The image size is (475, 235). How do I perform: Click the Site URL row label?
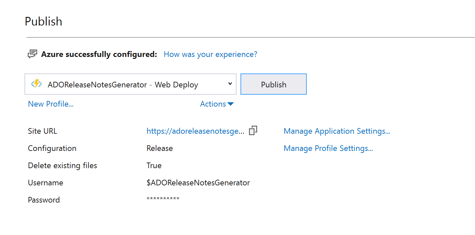pyautogui.click(x=42, y=131)
